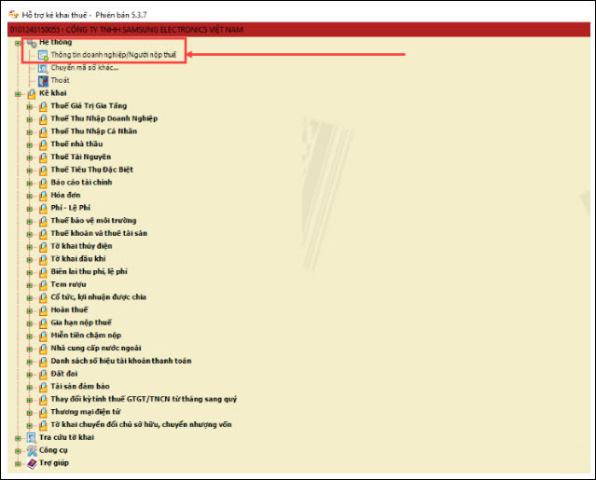Select the Gia hạn nộp thuế item
This screenshot has width=596, height=480.
pos(81,322)
